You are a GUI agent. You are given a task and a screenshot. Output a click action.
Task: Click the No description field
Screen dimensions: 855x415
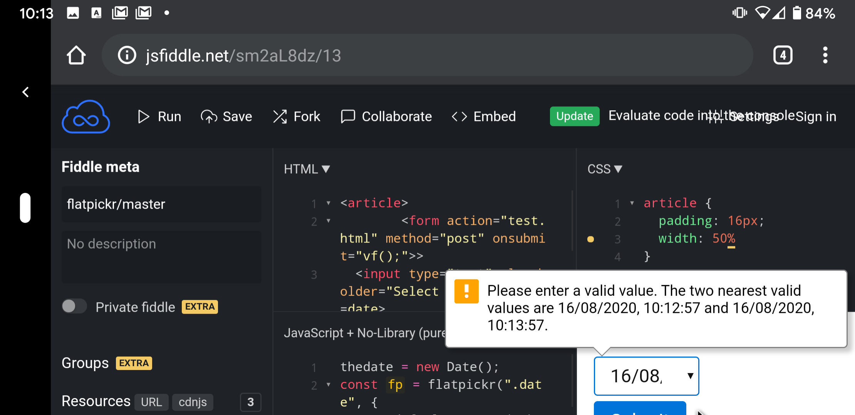[x=161, y=257]
